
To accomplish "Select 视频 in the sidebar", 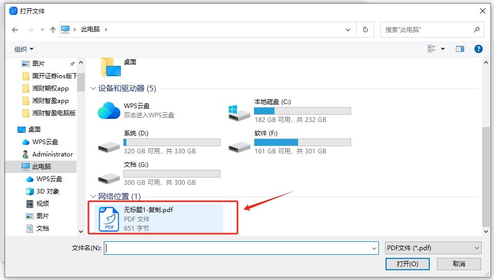I will (38, 204).
